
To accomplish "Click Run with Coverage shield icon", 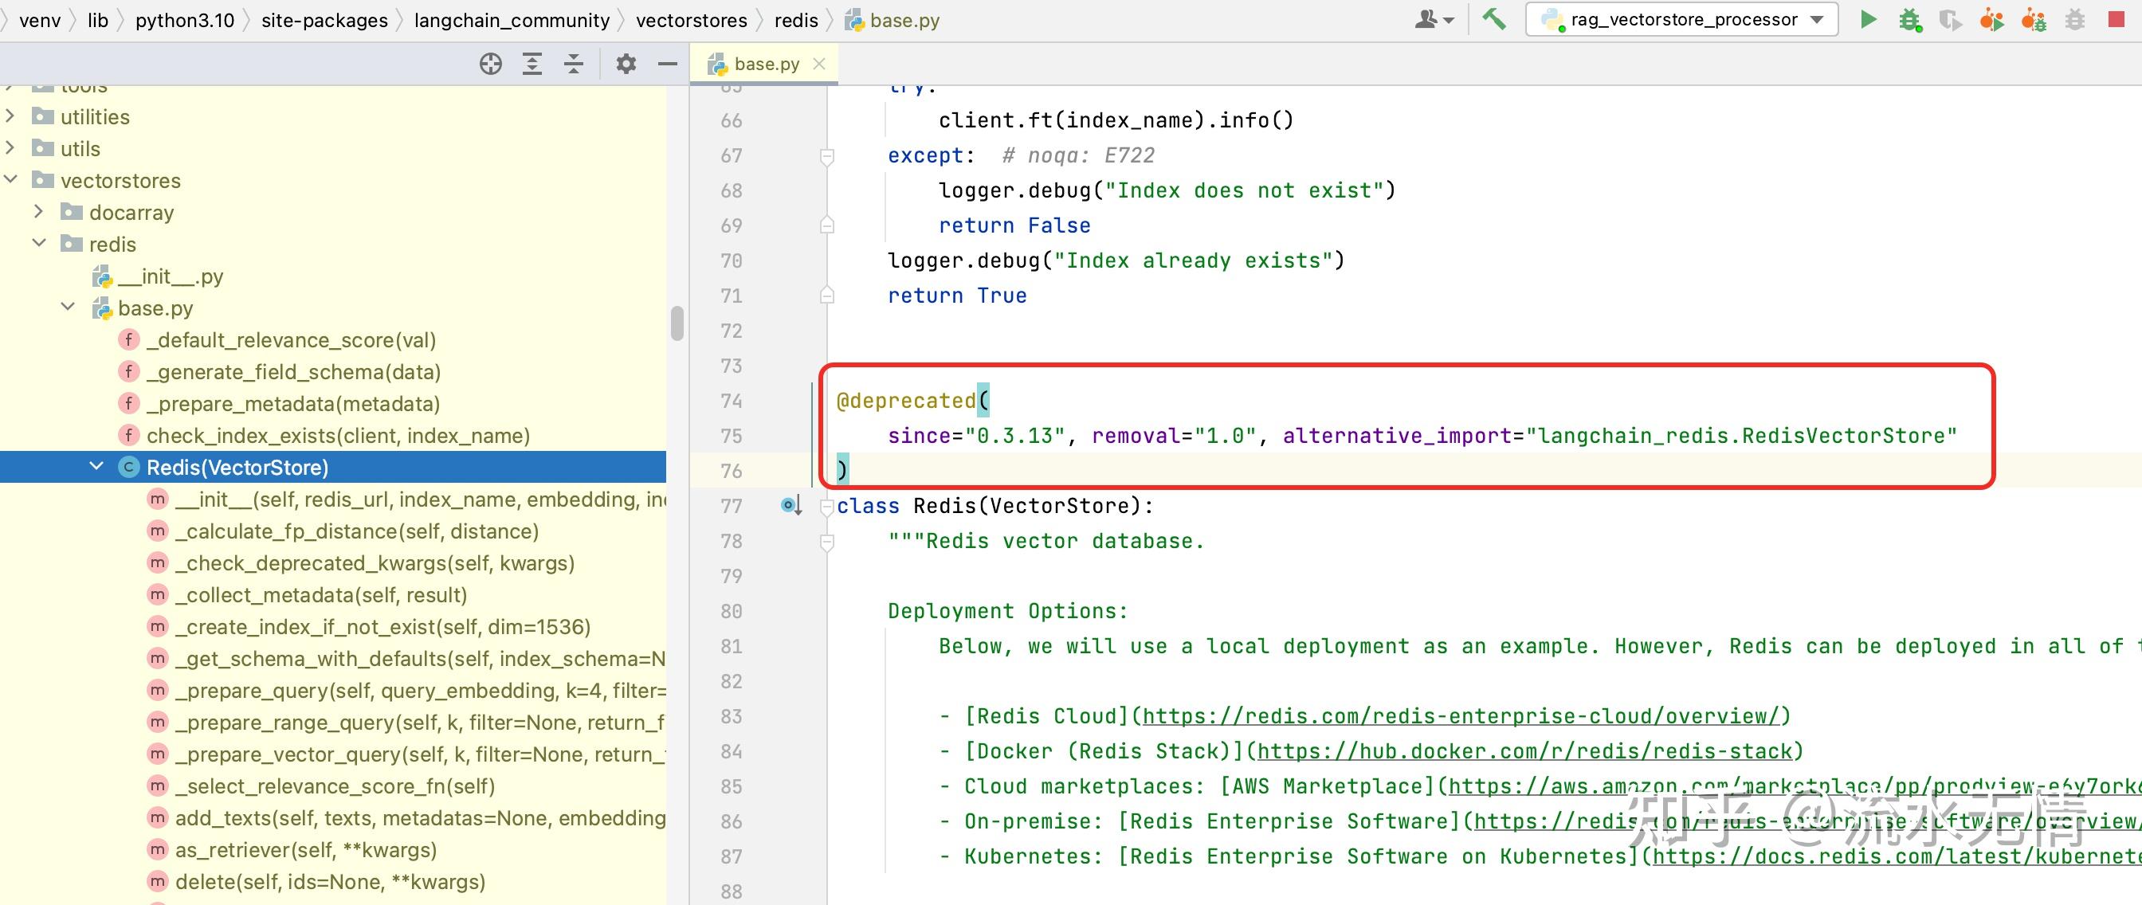I will point(1949,19).
